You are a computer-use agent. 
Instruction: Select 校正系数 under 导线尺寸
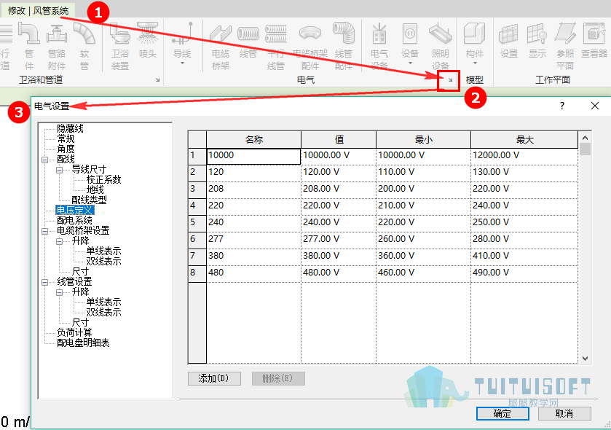click(103, 180)
